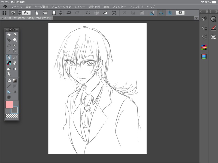
Task: Select the Ruler triangle tool
Action: [x=9, y=92]
